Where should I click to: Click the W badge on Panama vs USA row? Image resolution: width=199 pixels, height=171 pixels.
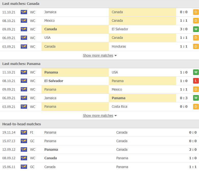click(196, 72)
